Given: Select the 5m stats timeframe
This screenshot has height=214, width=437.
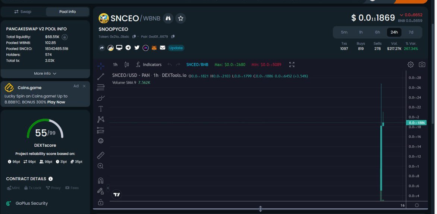Looking at the screenshot, I should pos(344,32).
